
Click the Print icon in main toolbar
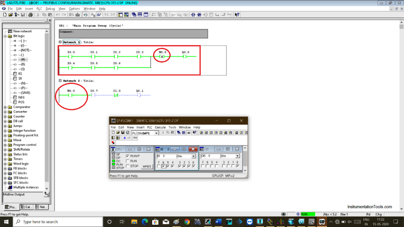coord(31,15)
